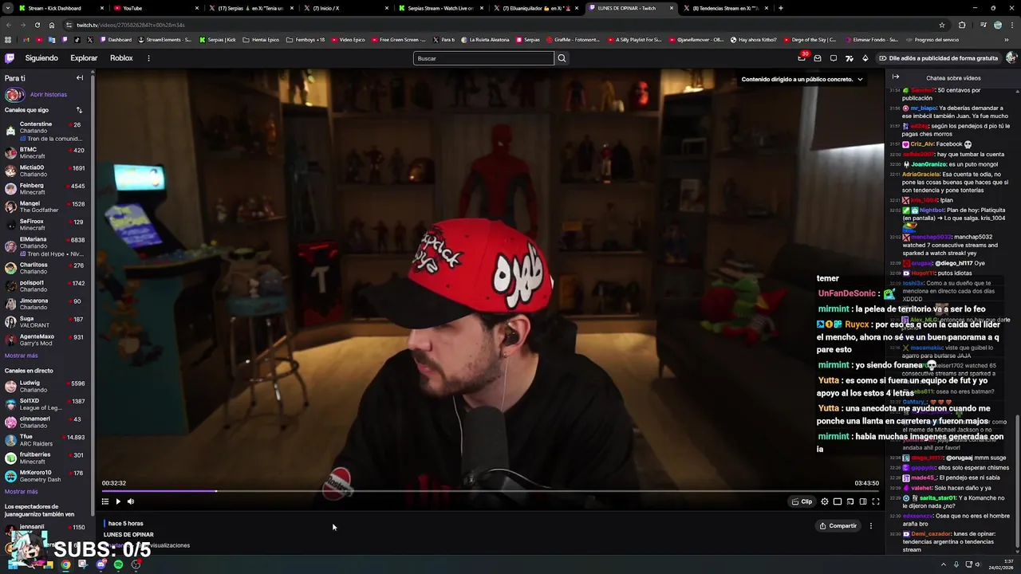This screenshot has width=1021, height=574.
Task: Toggle picture-in-picture player mode
Action: [838, 501]
